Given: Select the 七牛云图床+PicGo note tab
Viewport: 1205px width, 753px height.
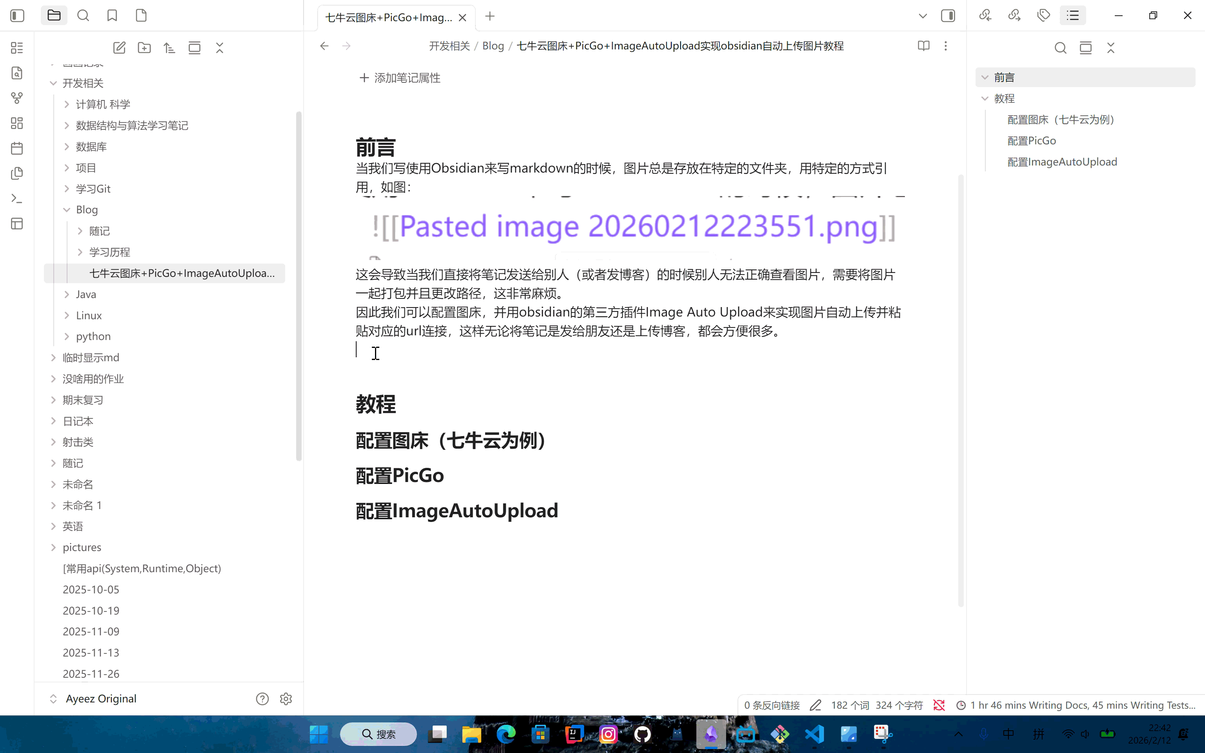Looking at the screenshot, I should pyautogui.click(x=388, y=17).
